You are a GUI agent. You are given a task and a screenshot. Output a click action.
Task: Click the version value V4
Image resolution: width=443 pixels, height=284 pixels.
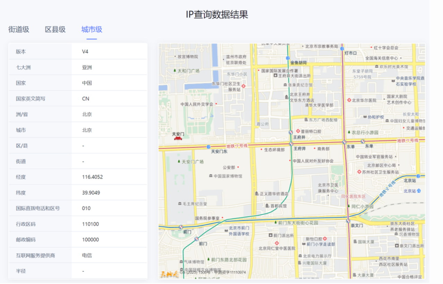coord(85,51)
